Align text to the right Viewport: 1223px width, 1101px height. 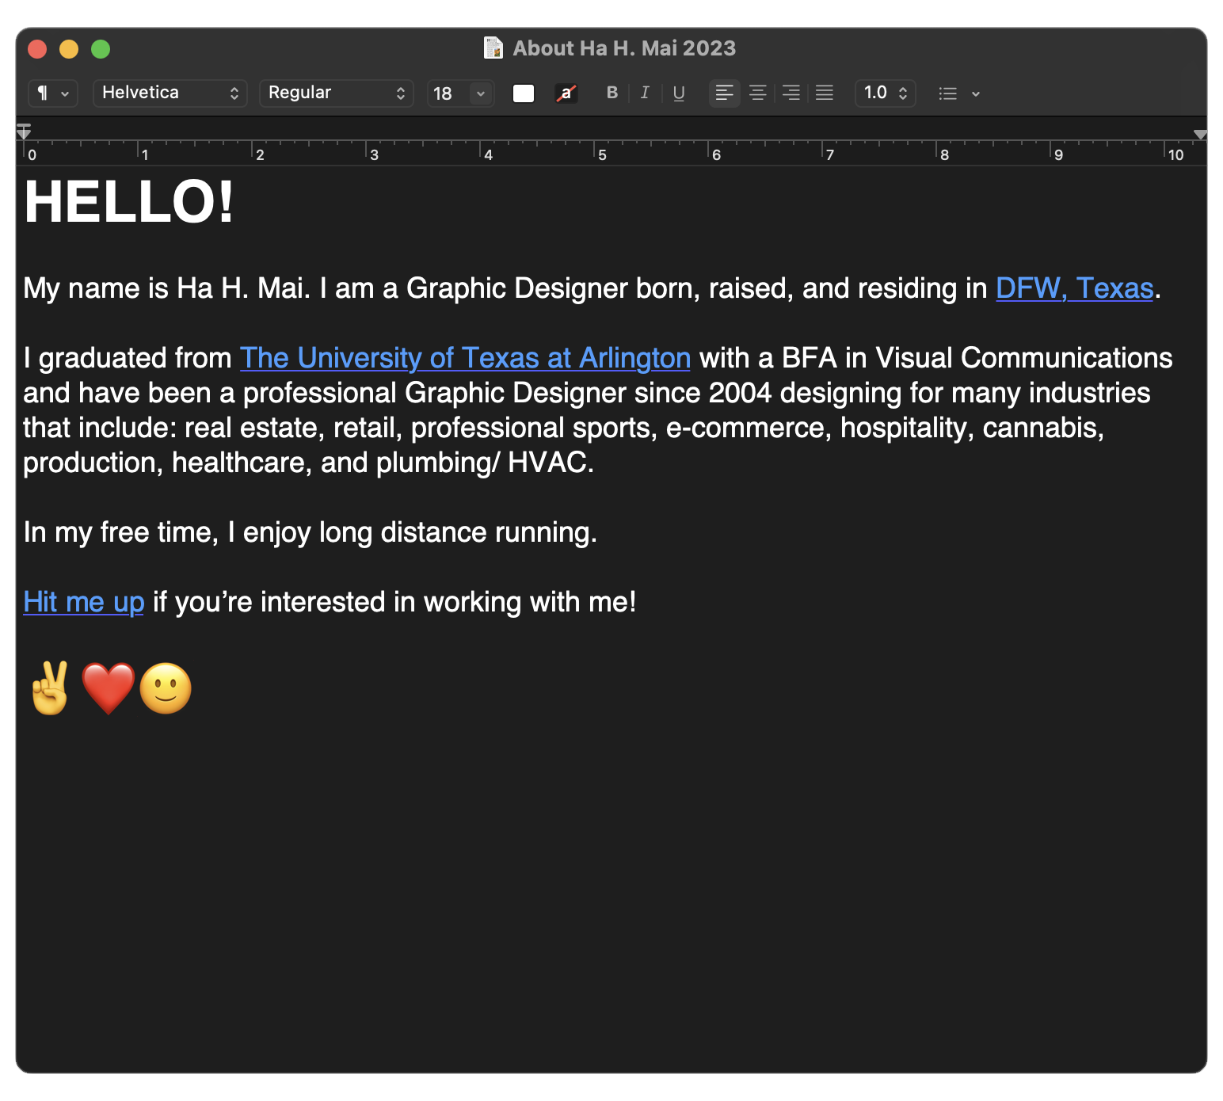point(791,93)
